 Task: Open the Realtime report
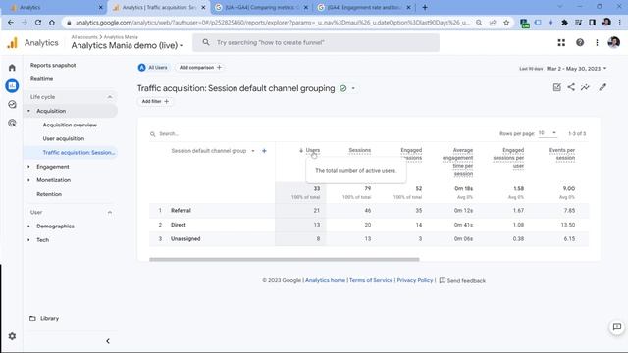(x=41, y=78)
